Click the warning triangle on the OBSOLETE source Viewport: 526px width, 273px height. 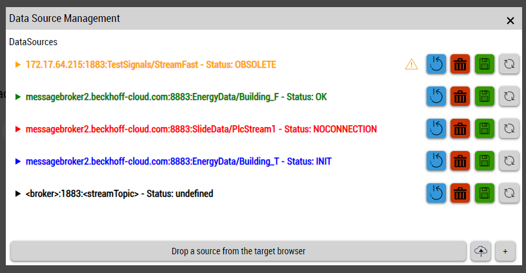click(411, 64)
